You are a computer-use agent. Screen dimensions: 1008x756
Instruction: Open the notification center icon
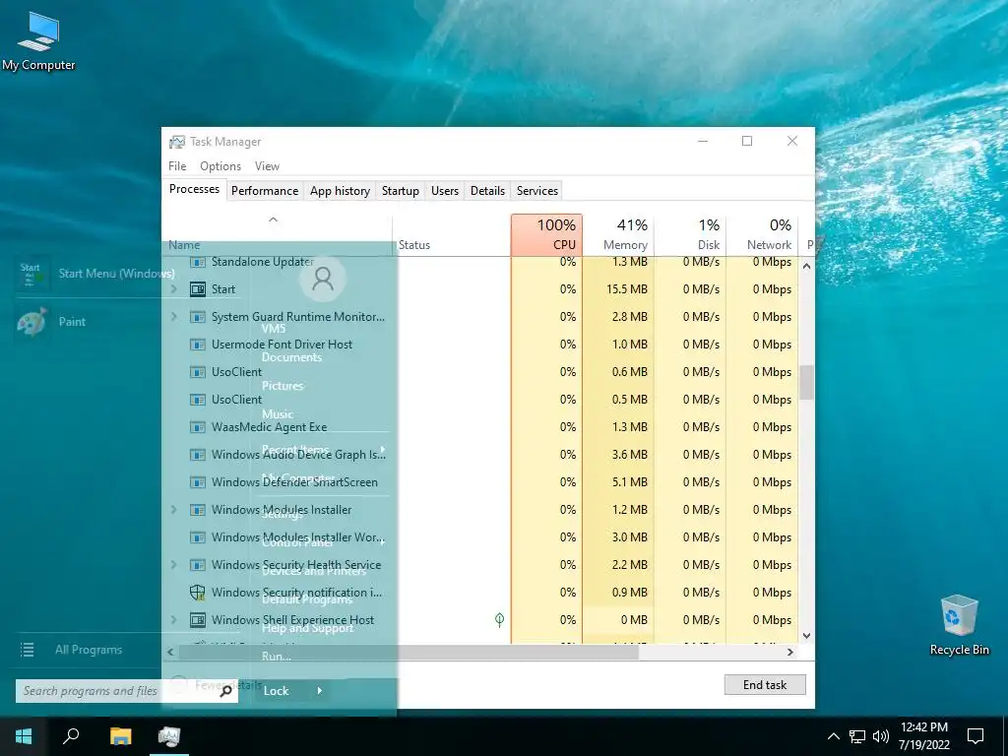point(976,736)
